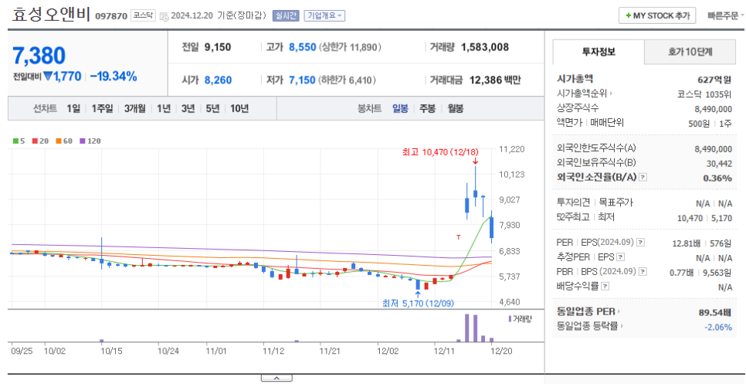The width and height of the screenshot is (746, 384).
Task: Open the PER EPS (2024.09) help question mark
Action: (x=641, y=243)
